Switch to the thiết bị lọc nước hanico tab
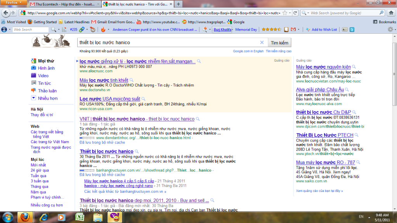Image resolution: width=397 pixels, height=223 pixels. point(138,4)
